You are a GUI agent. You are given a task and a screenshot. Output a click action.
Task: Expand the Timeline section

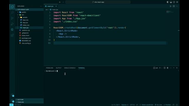click(30, 102)
